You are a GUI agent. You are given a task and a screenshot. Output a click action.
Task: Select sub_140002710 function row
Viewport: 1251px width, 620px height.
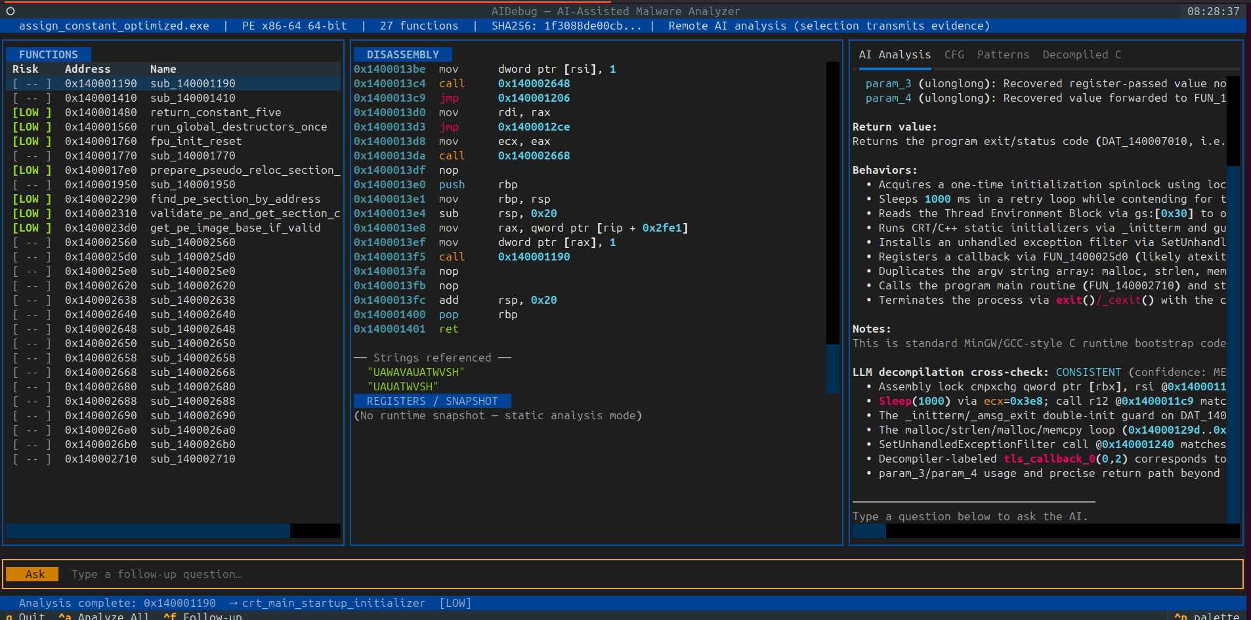point(173,459)
